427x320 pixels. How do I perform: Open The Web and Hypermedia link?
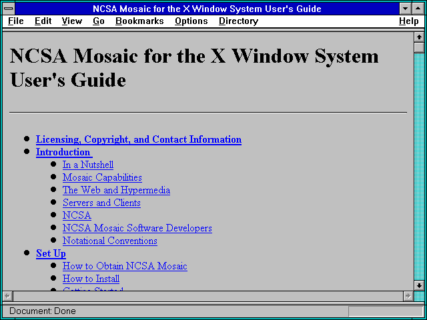point(116,190)
